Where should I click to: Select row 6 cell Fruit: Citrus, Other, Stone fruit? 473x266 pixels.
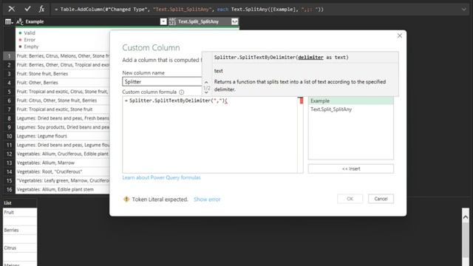click(x=63, y=100)
